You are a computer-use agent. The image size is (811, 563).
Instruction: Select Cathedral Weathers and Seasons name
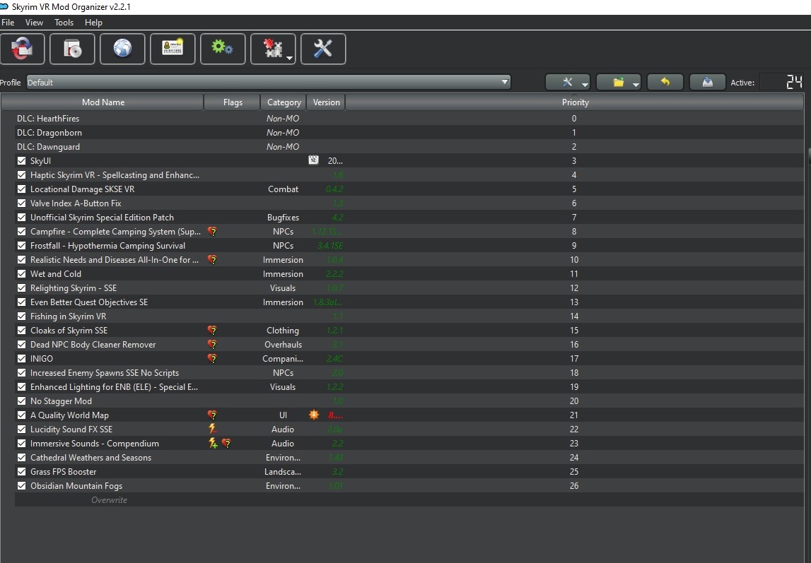[x=91, y=458]
